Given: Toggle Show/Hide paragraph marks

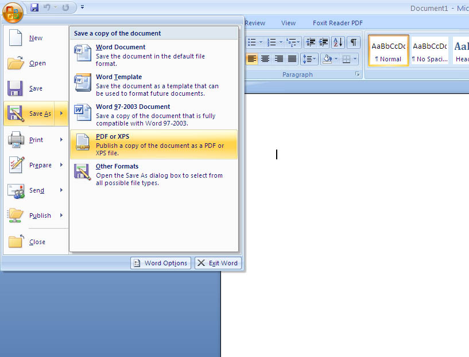Looking at the screenshot, I should tap(354, 42).
